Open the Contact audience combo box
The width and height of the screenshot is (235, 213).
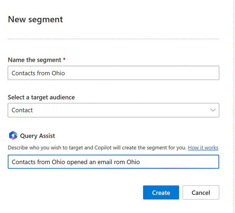(113, 110)
